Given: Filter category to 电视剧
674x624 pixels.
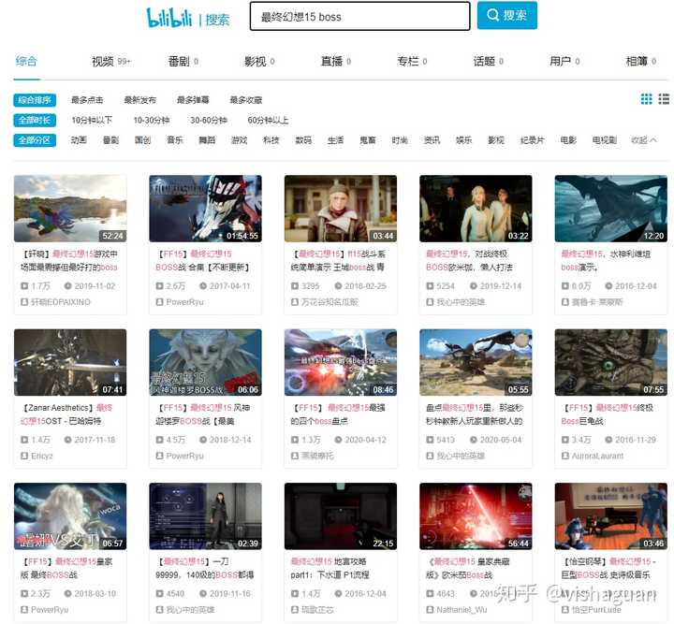Looking at the screenshot, I should click(x=605, y=140).
